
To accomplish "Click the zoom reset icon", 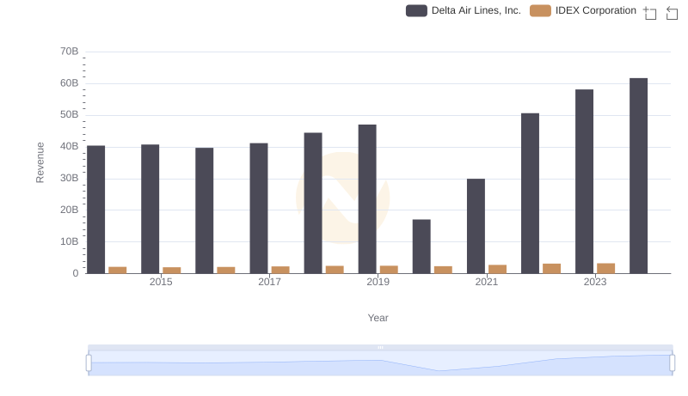I will click(672, 13).
